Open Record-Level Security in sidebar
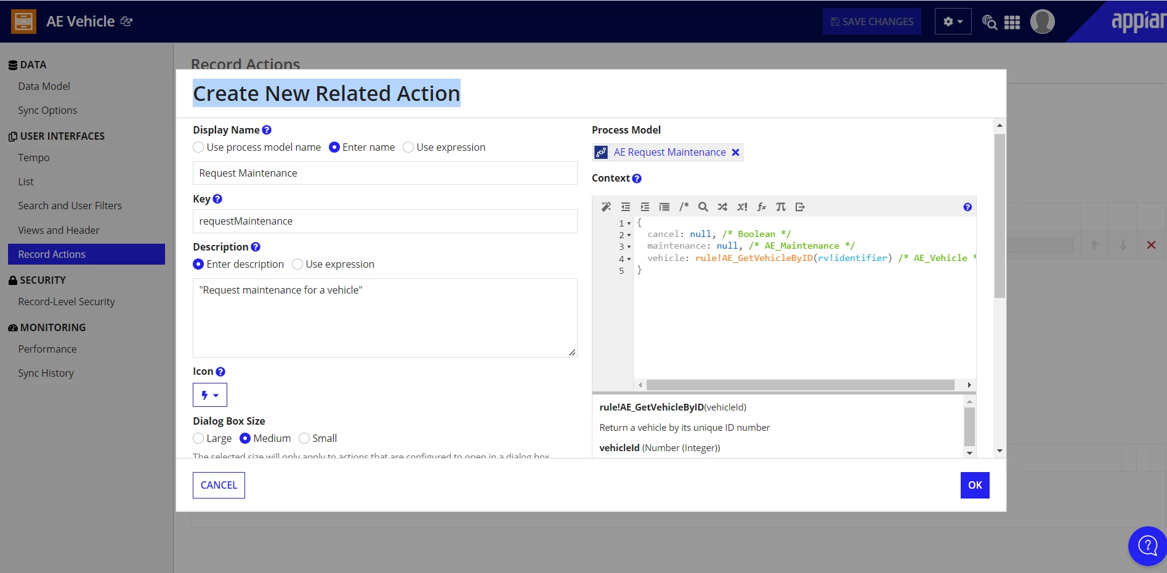1167x573 pixels. click(67, 302)
